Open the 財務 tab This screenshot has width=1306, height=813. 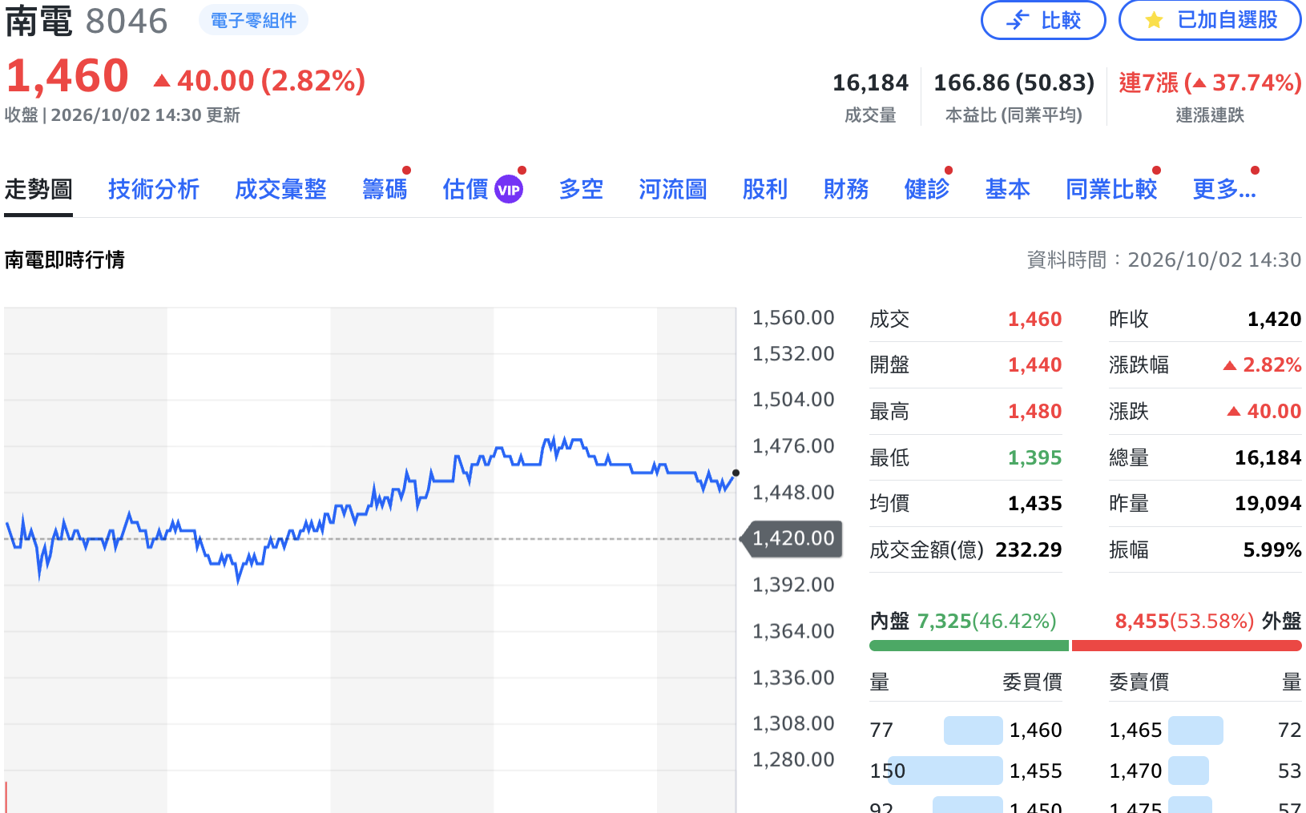point(846,190)
